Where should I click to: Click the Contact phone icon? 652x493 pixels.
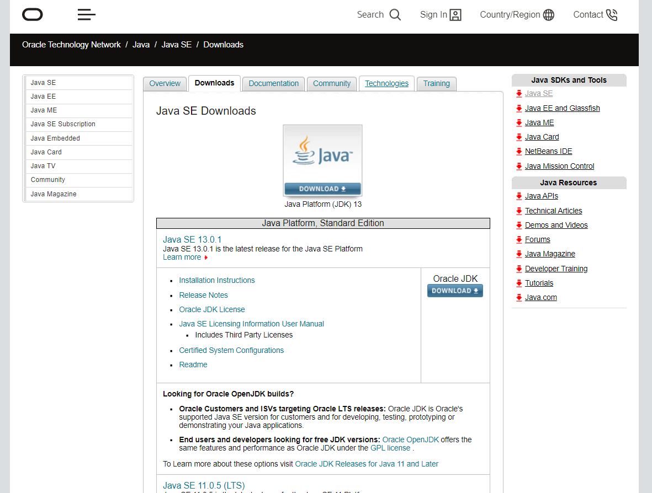(612, 15)
